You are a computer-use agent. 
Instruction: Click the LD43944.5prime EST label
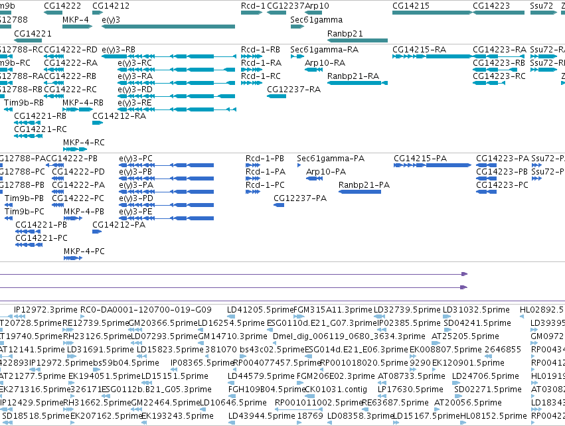[262, 416]
